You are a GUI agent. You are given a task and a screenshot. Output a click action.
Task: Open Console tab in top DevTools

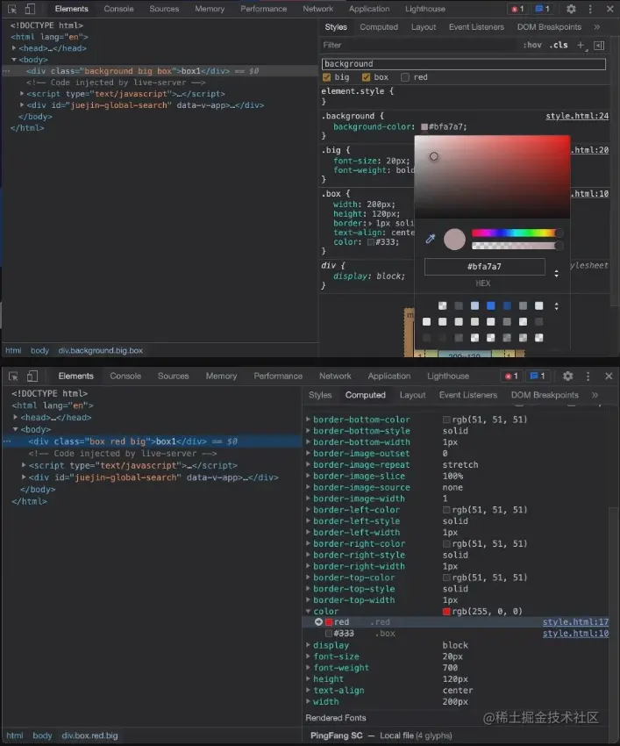click(x=119, y=9)
